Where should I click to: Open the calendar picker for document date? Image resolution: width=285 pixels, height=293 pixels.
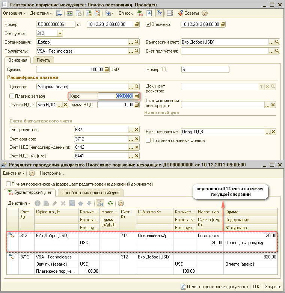pos(137,24)
